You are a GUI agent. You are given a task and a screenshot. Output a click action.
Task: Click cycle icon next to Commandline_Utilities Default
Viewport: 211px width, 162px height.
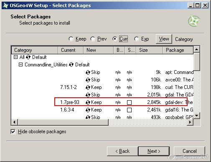71,65
